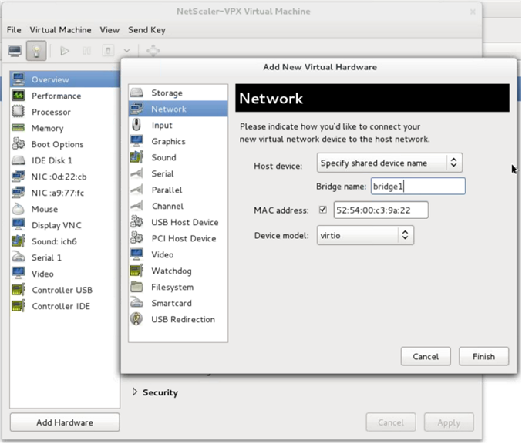Select Display VNC entry
This screenshot has width=522, height=444.
click(x=65, y=225)
